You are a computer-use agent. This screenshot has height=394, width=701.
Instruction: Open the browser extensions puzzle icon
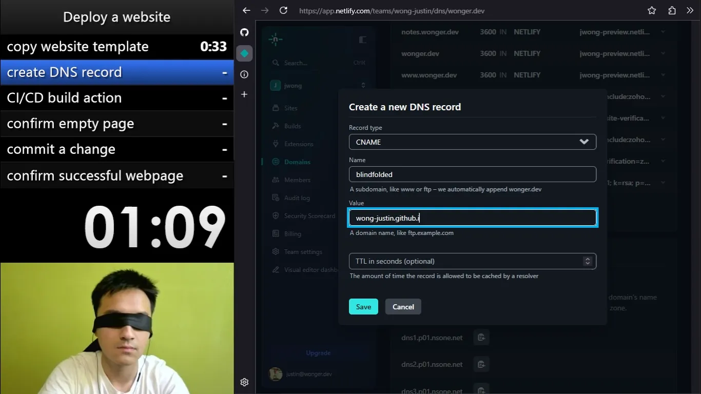pos(672,10)
